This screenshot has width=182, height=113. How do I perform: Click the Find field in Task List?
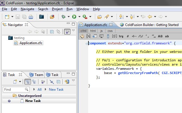(16, 90)
